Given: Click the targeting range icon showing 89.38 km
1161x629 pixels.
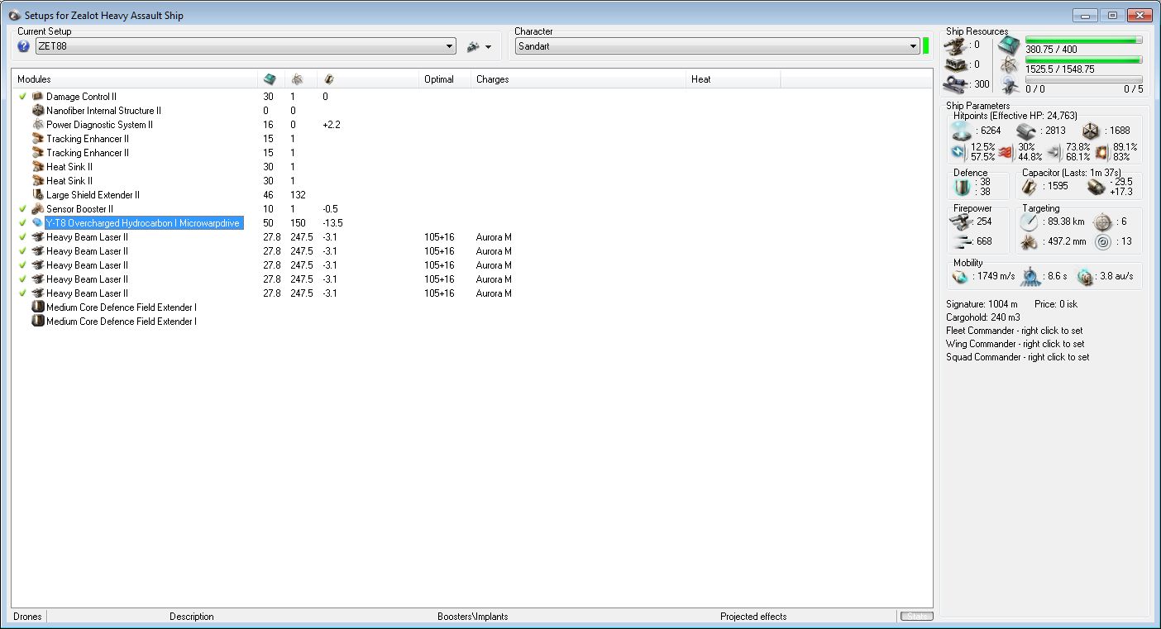Looking at the screenshot, I should [x=1029, y=222].
